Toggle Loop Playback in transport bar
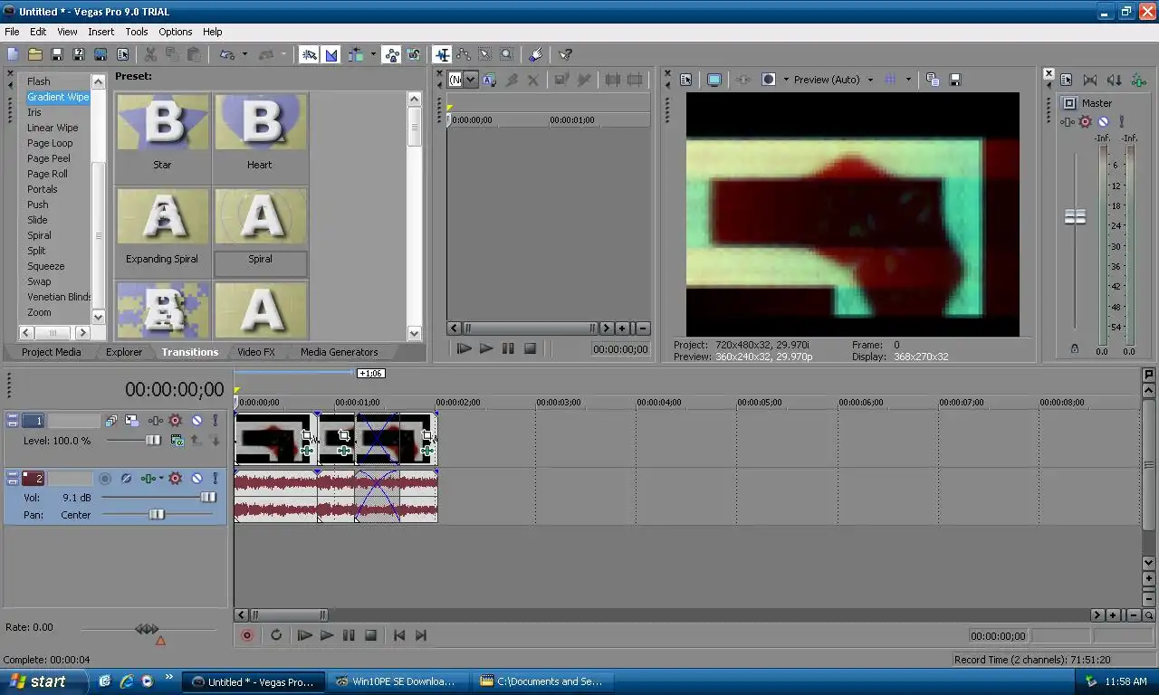This screenshot has width=1159, height=695. coord(276,635)
